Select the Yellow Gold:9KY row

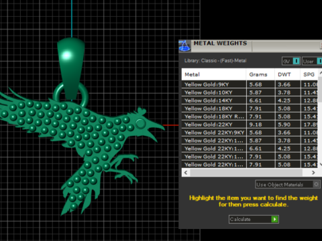(250, 84)
